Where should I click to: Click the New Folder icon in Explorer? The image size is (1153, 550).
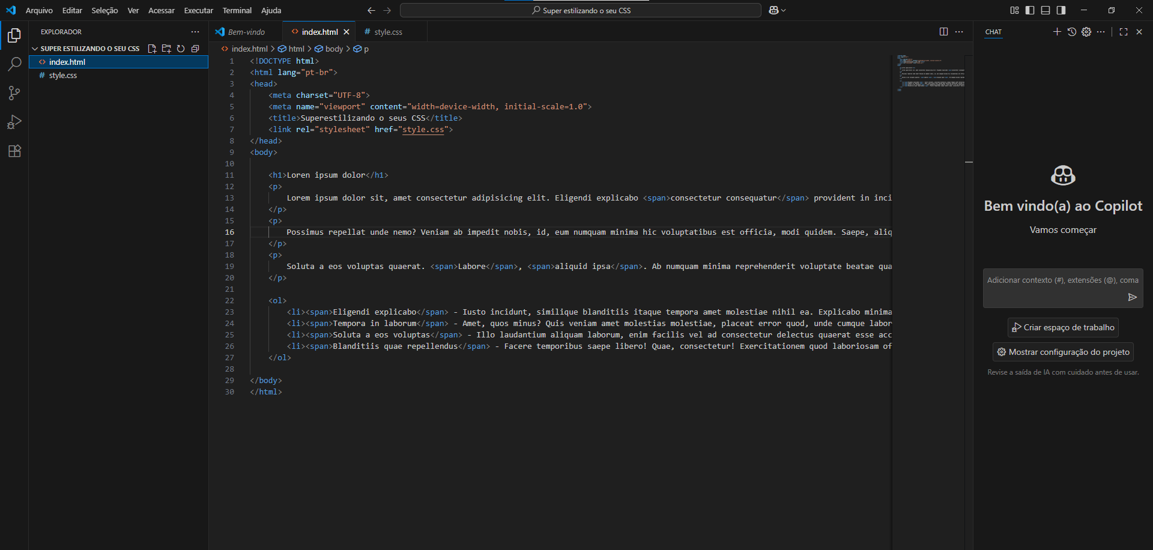(166, 49)
